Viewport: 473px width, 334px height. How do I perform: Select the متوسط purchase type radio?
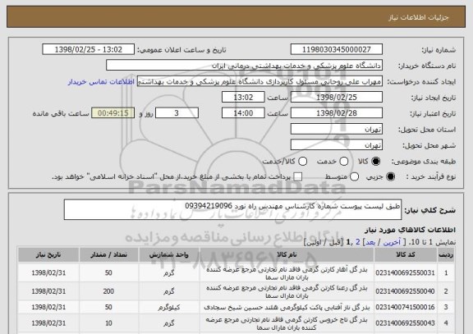tap(355, 177)
